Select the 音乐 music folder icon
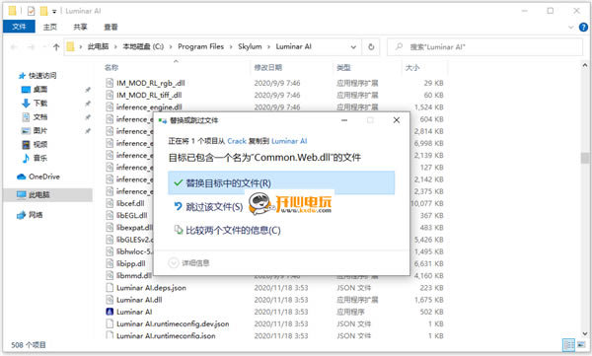 point(26,158)
